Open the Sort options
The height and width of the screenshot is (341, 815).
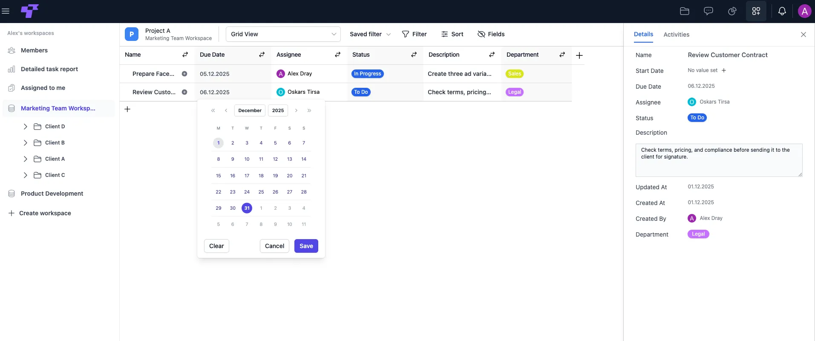click(452, 34)
